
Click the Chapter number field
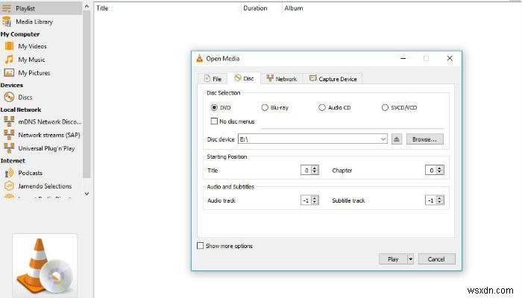coord(431,171)
